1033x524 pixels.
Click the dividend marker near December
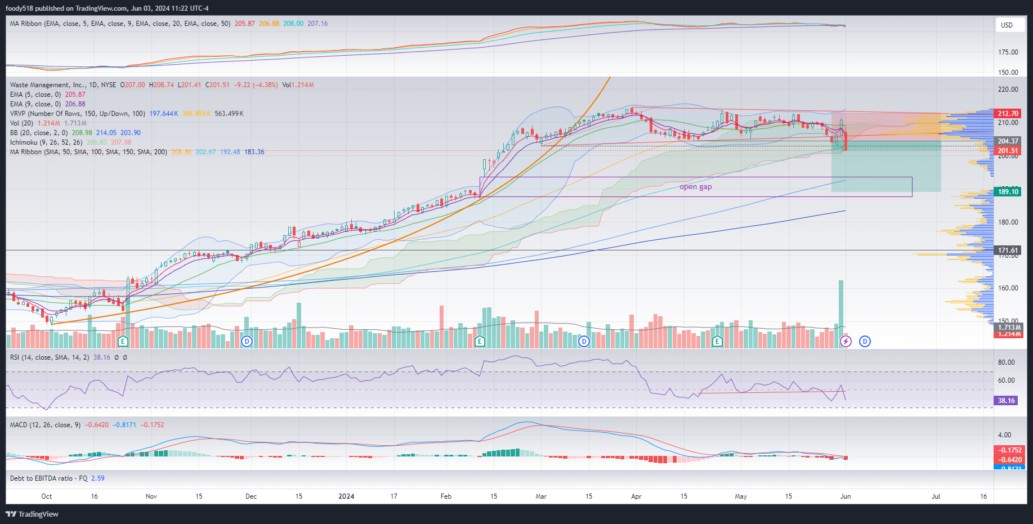247,341
